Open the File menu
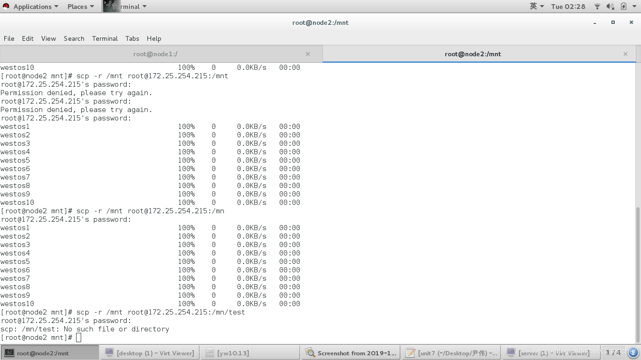The width and height of the screenshot is (641, 360). tap(8, 38)
